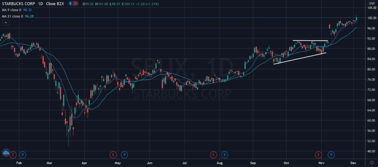The width and height of the screenshot is (378, 167).
Task: Open the dividend marker right after Feb
Action: 23,154
